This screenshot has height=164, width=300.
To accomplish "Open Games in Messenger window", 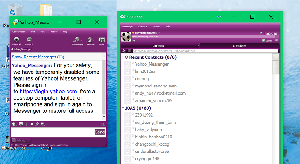I will pos(267,41).
